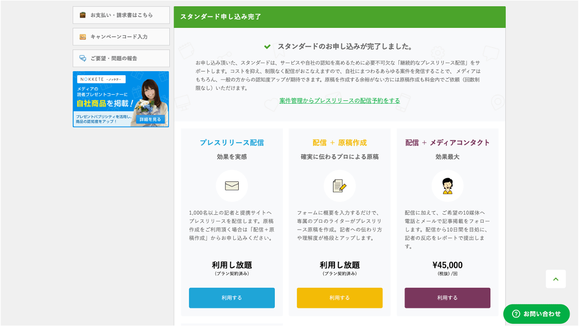579x326 pixels.
Task: Click the speech bubbles feedback icon
Action: point(82,58)
